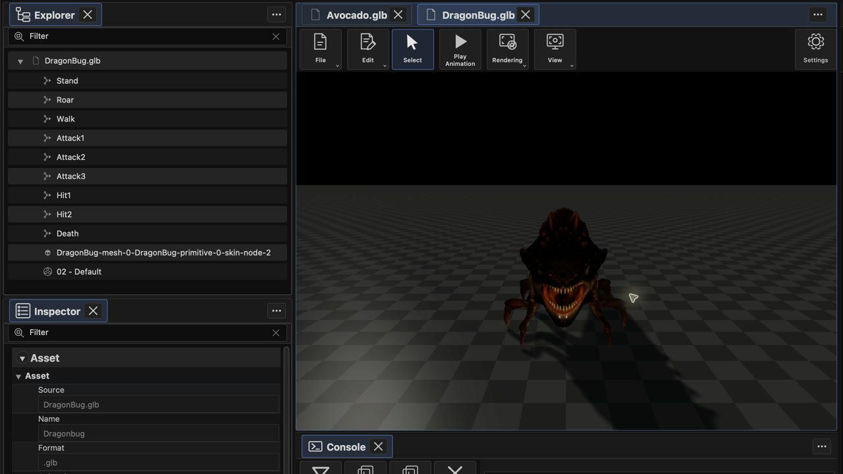Open the Edit toolbar tool
Screen dimensions: 843x474
[368, 49]
